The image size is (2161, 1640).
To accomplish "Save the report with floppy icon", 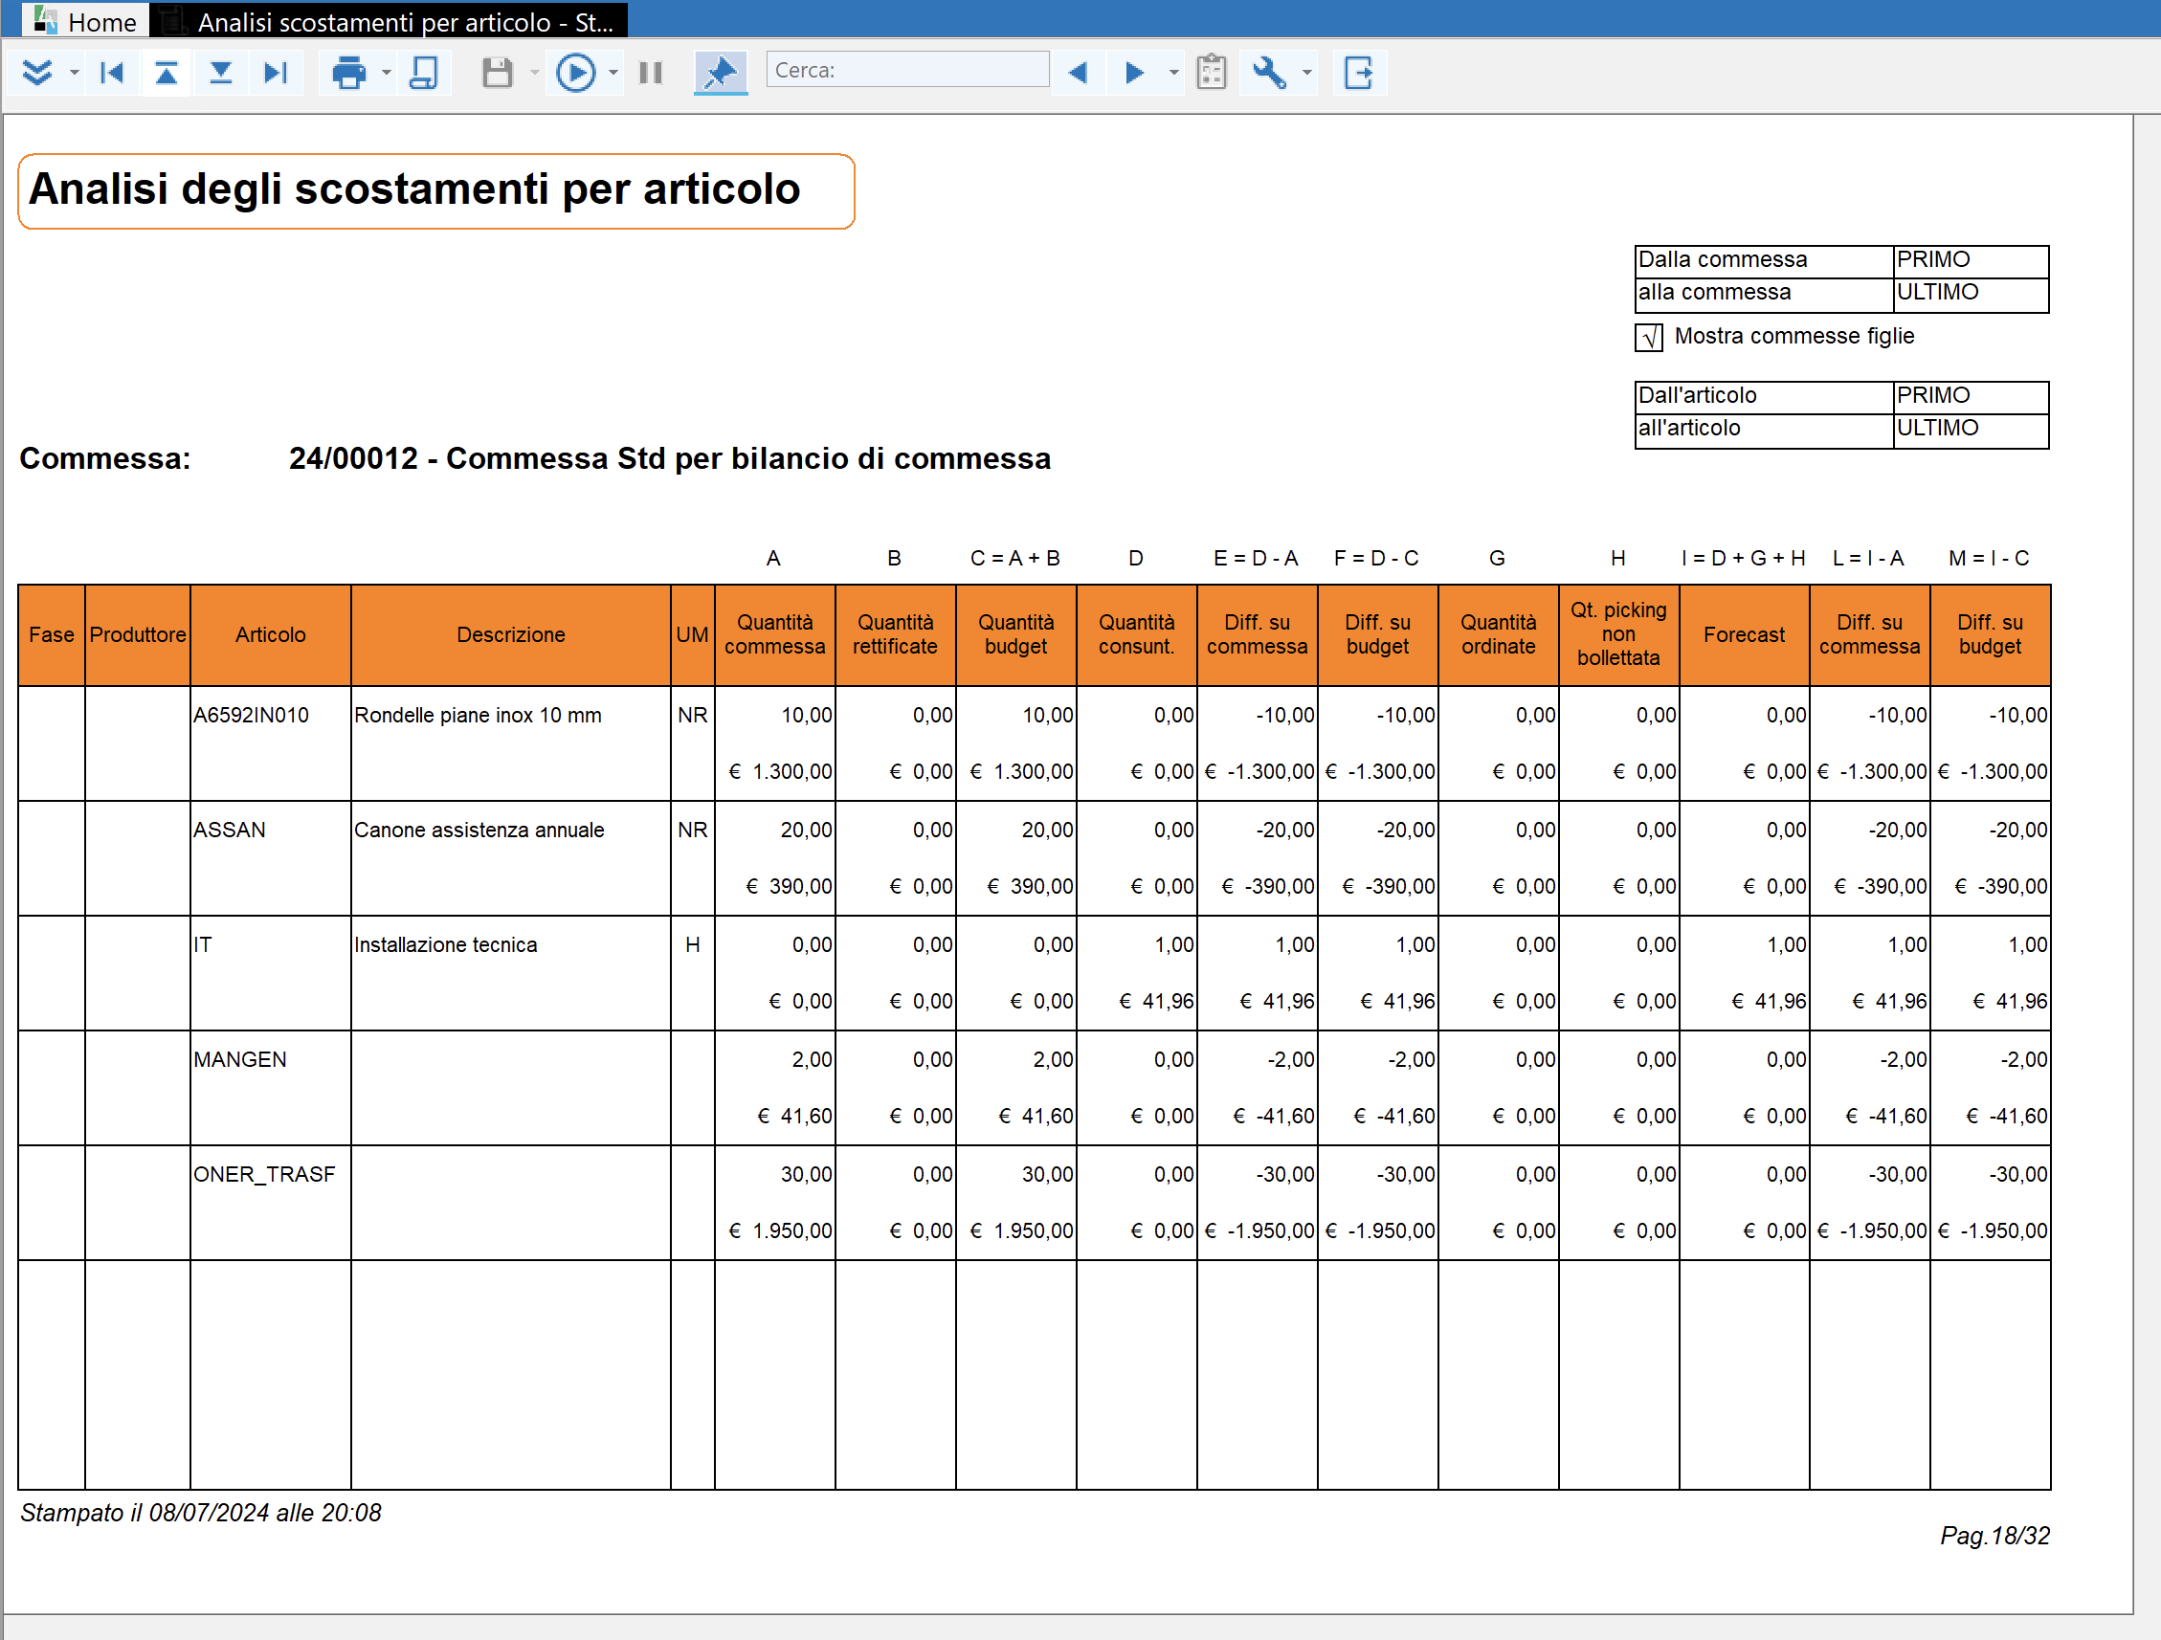I will tap(498, 73).
